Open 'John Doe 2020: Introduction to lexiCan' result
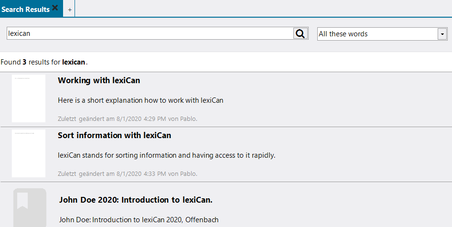452x227 pixels. pyautogui.click(x=136, y=200)
